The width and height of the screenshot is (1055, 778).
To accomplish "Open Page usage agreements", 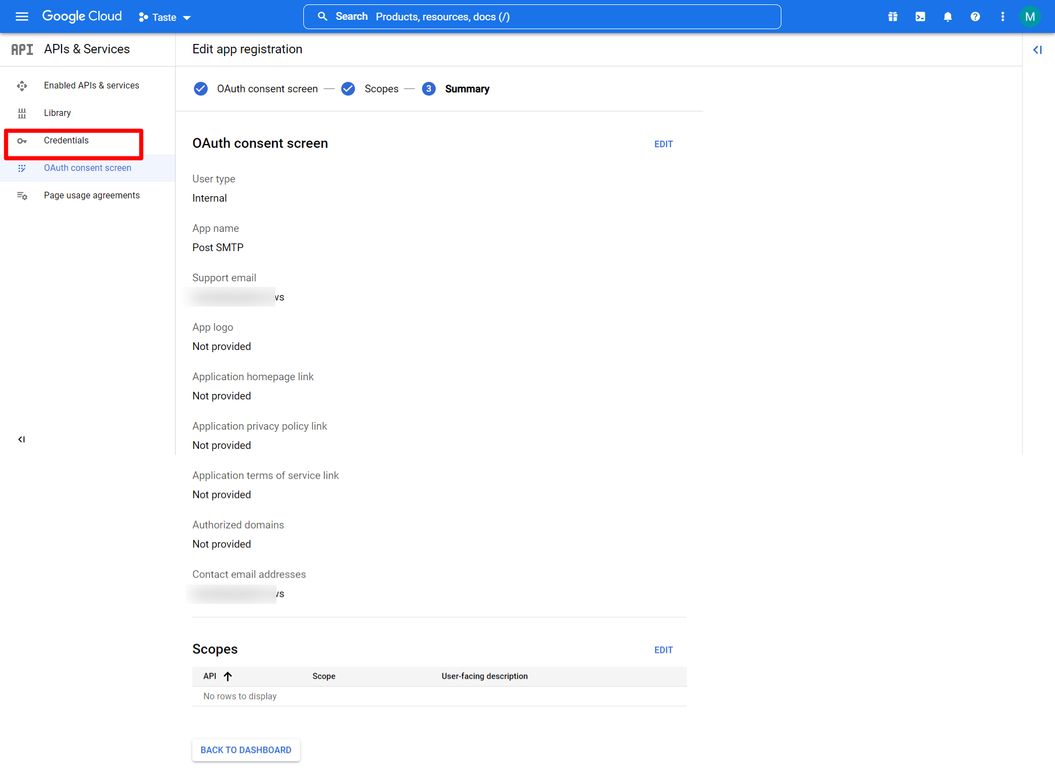I will [x=91, y=196].
